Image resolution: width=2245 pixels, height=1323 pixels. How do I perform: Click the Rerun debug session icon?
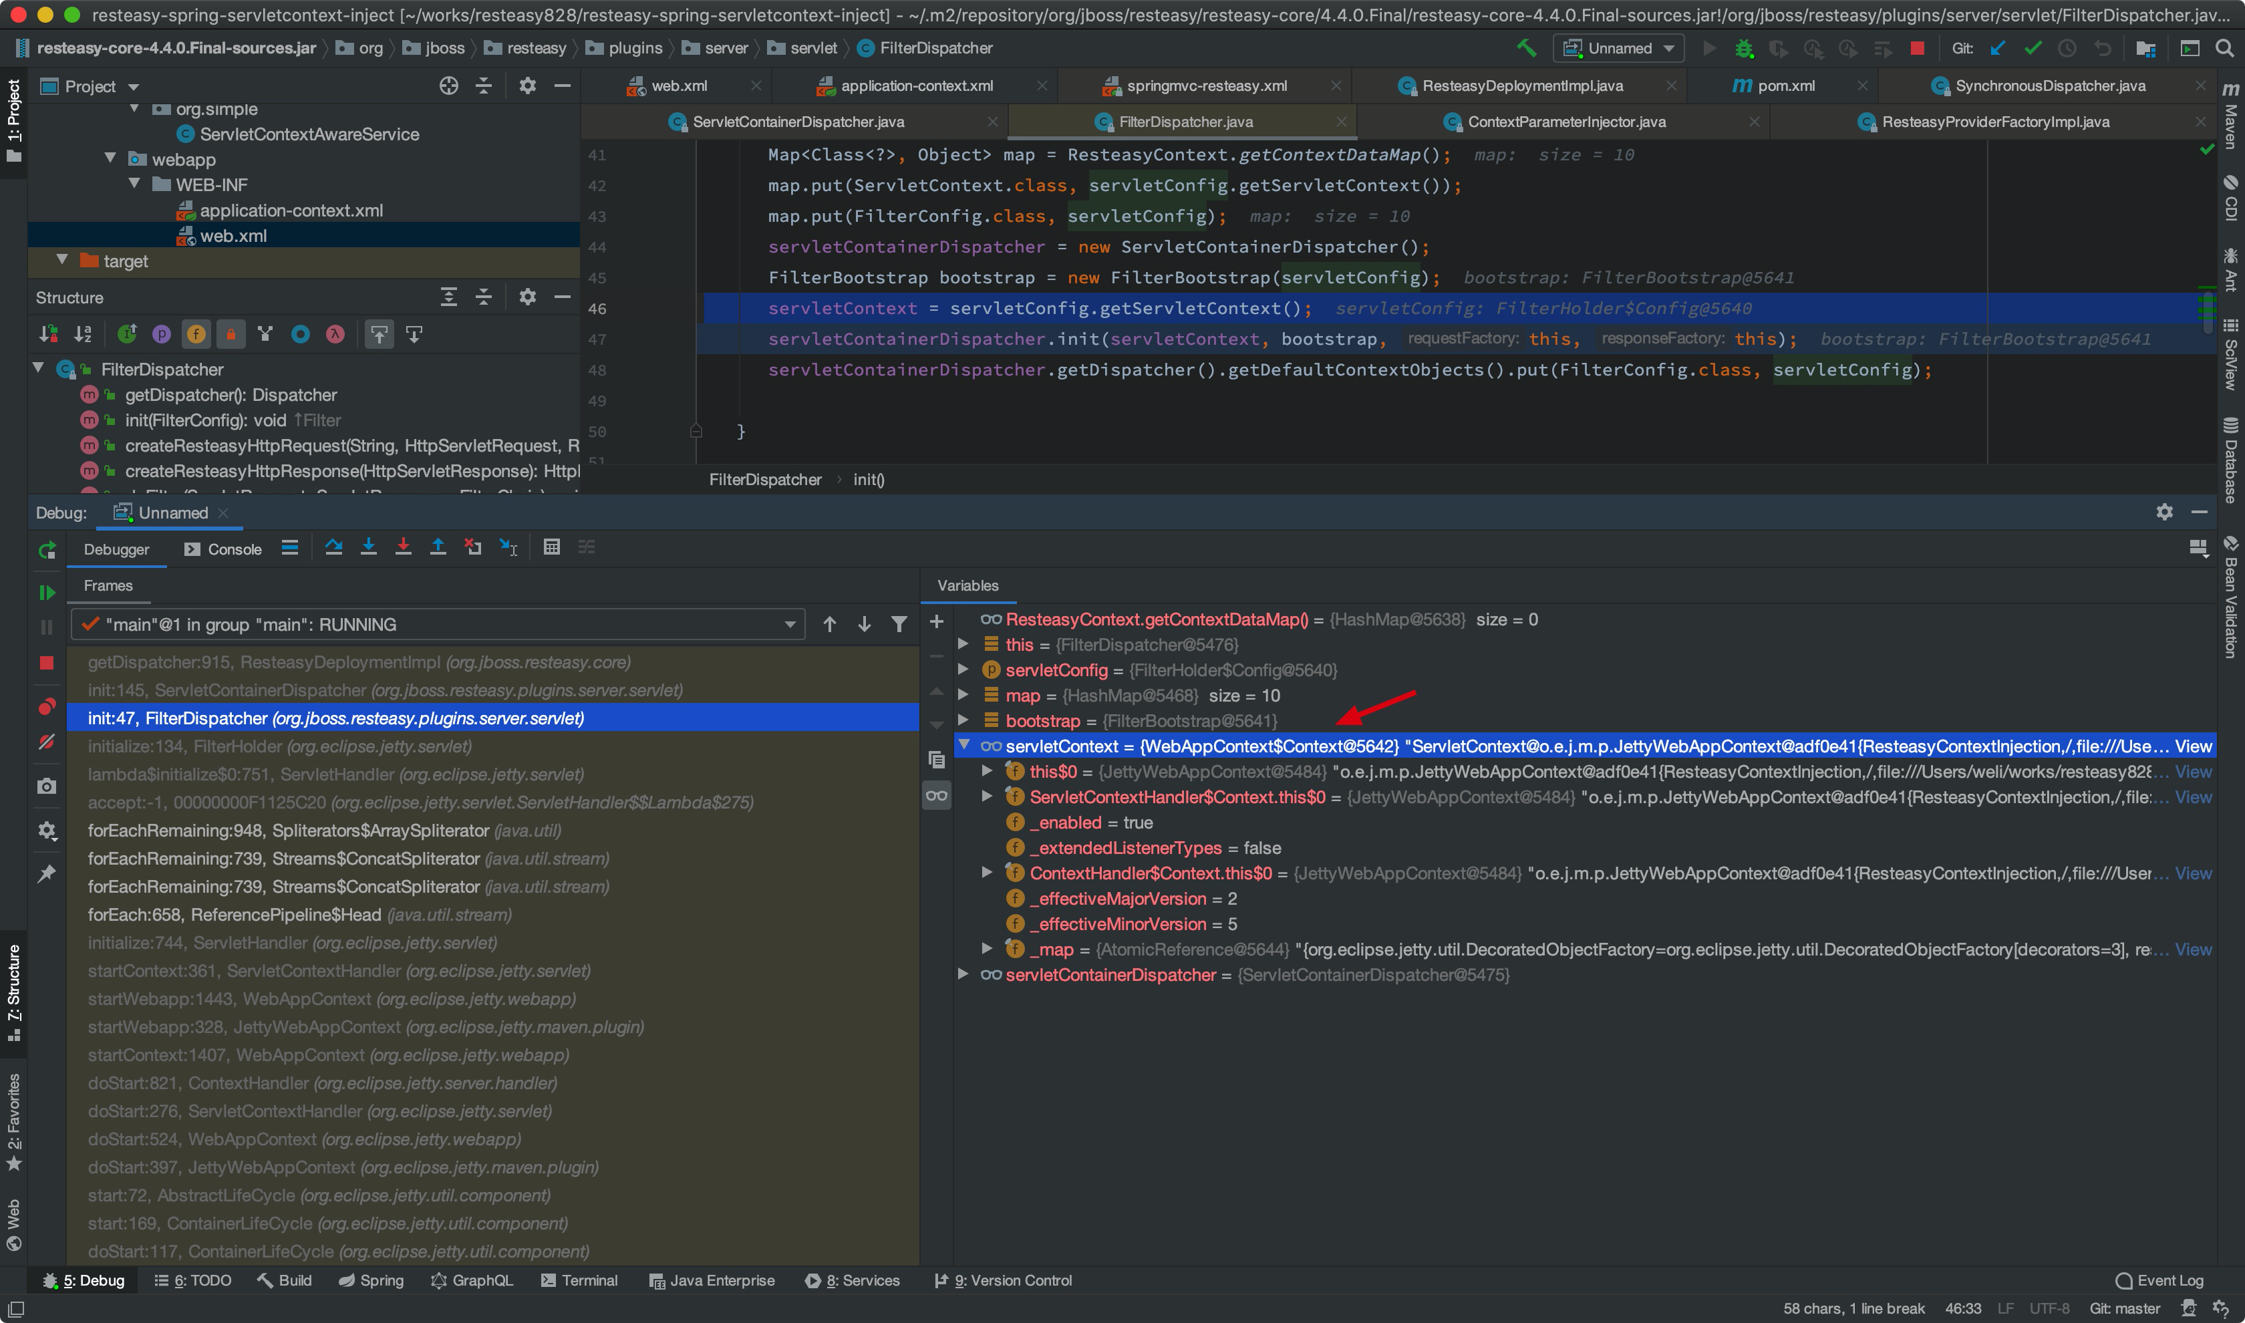[x=46, y=550]
